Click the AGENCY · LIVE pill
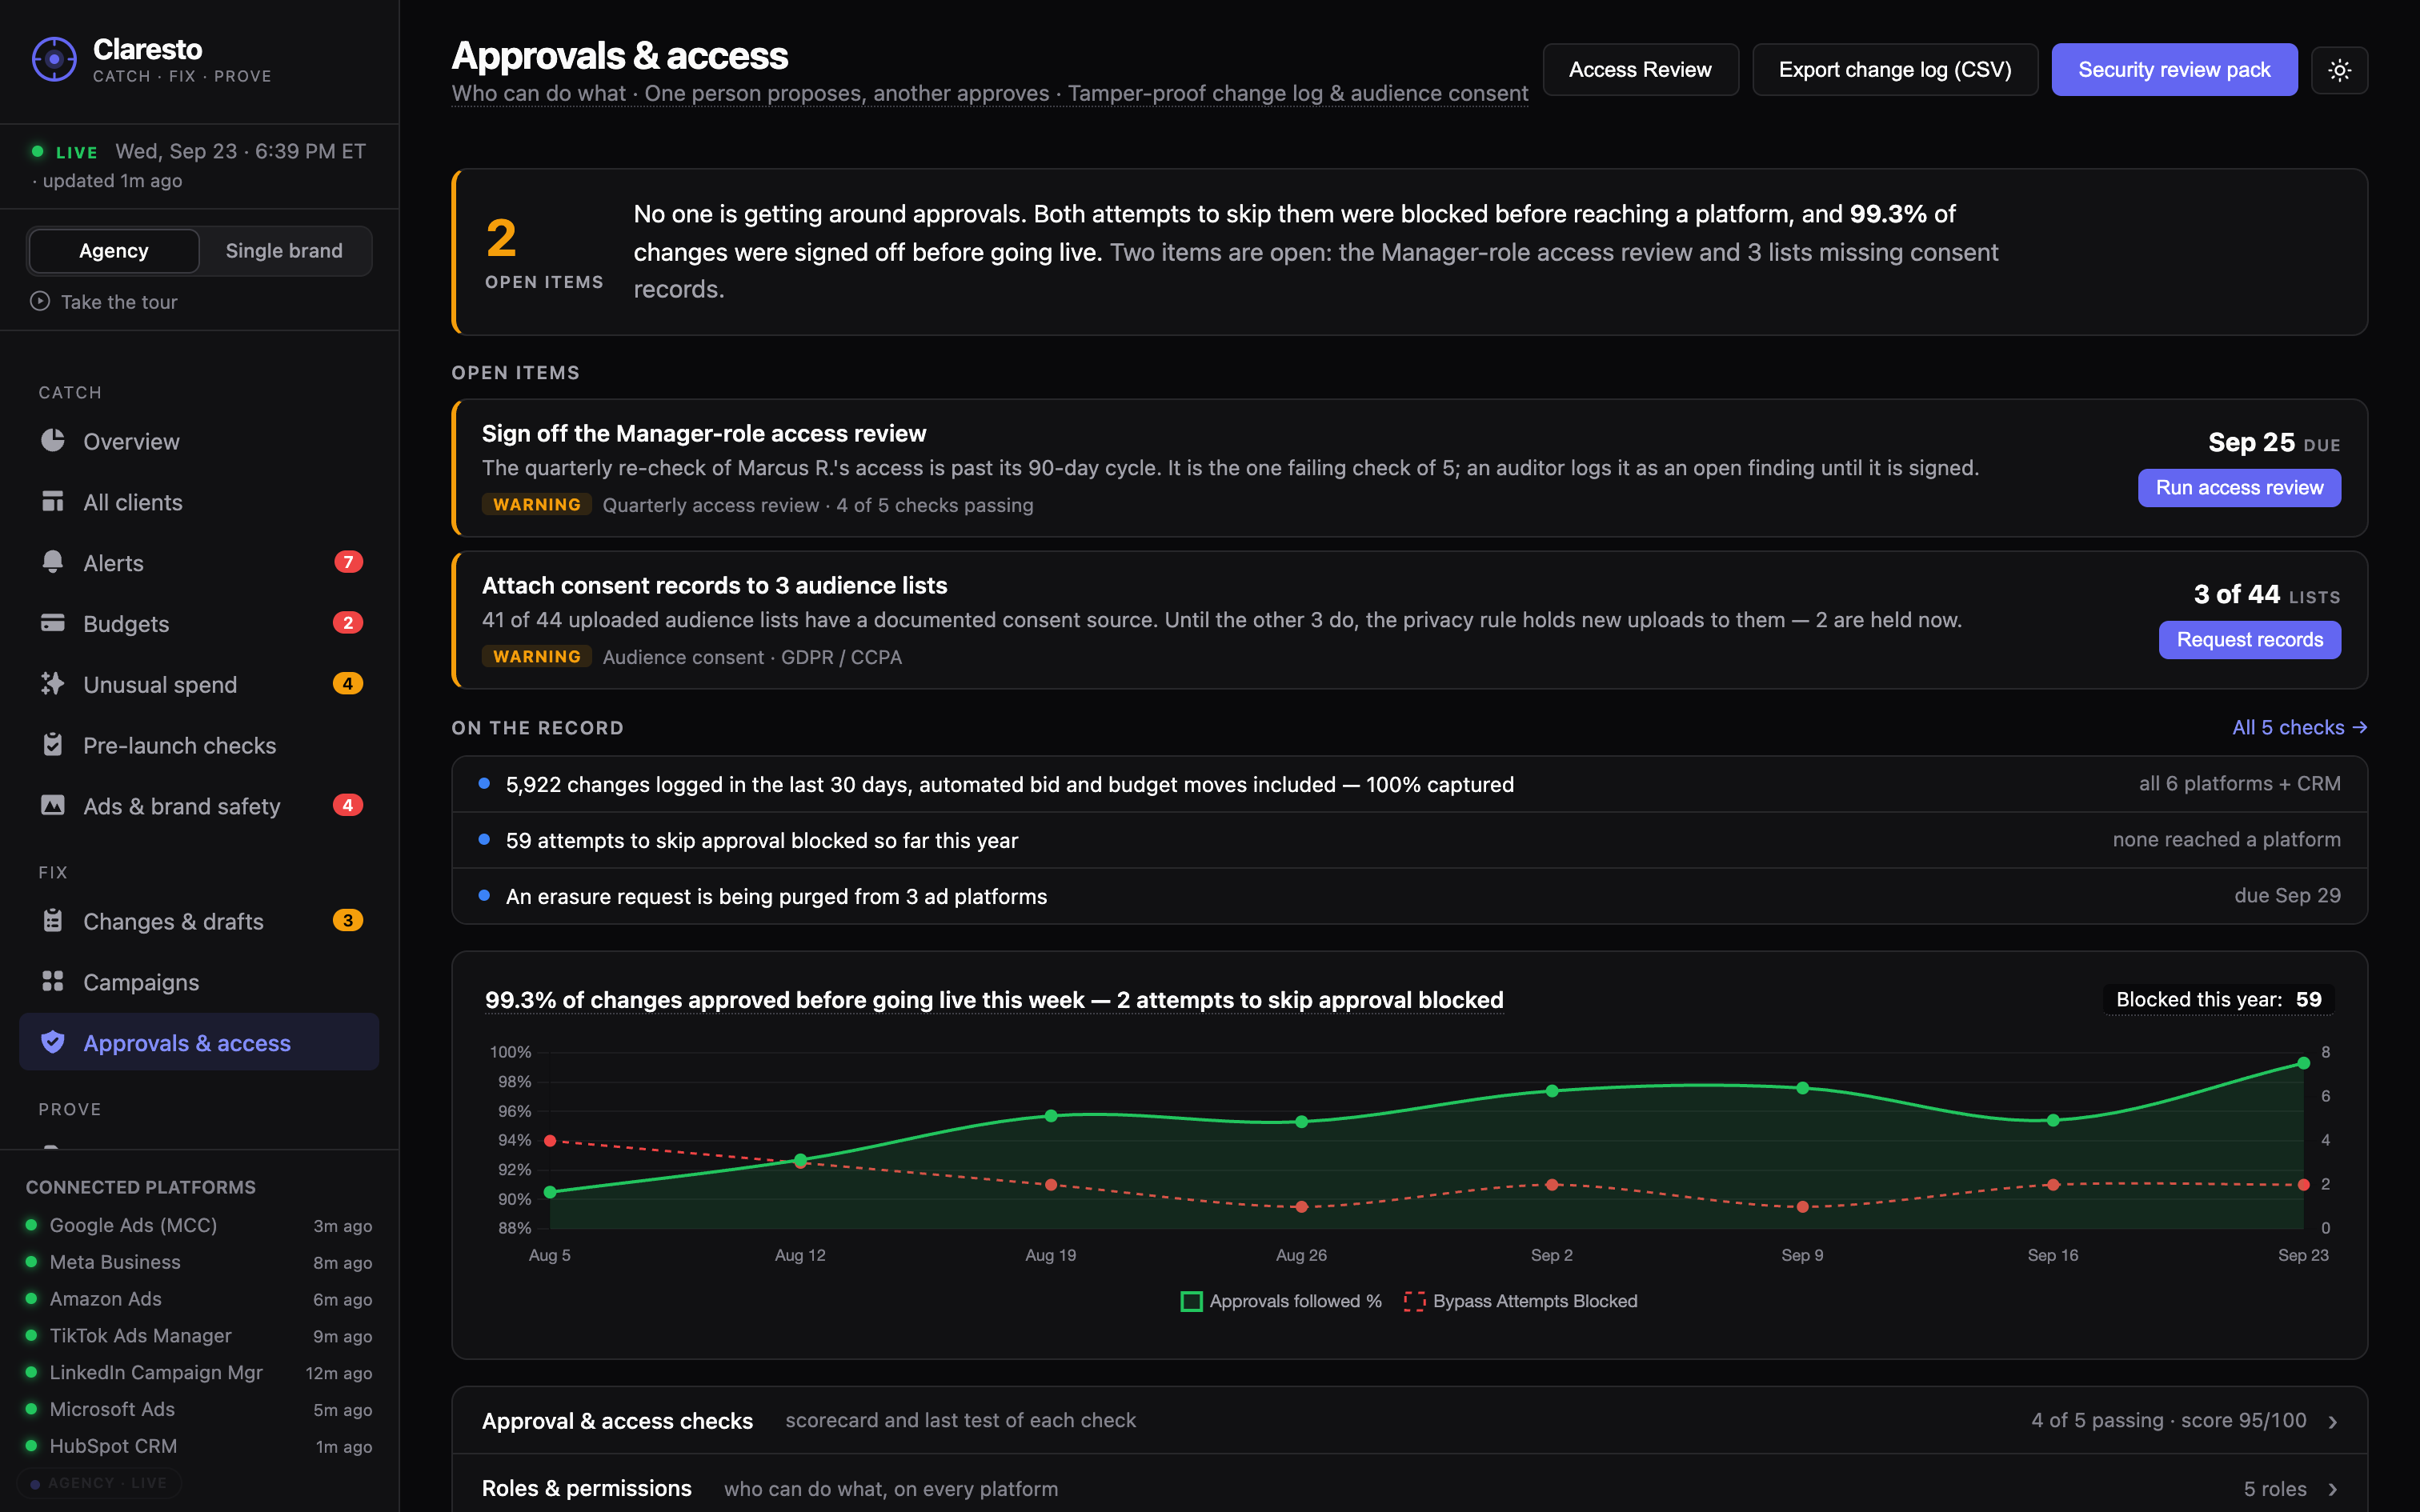Viewport: 2420px width, 1512px height. pyautogui.click(x=99, y=1482)
